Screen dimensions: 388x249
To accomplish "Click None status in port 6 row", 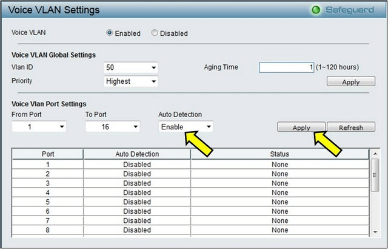I will (280, 211).
